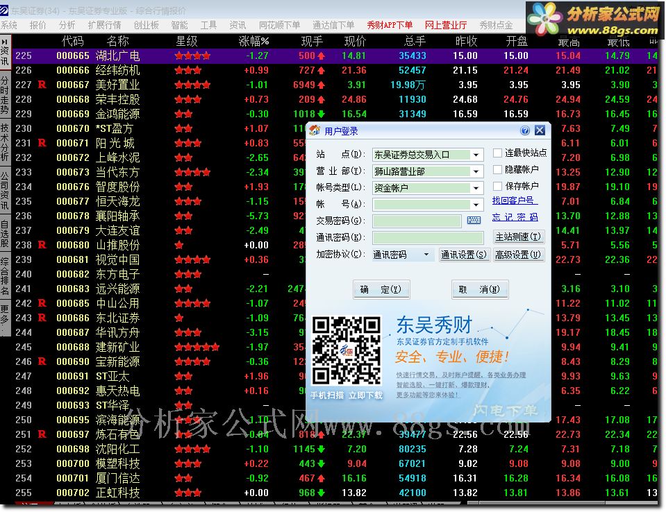Viewport: 666px width, 512px height.
Task: Switch to 自选股 sidebar tab
Action: point(5,234)
